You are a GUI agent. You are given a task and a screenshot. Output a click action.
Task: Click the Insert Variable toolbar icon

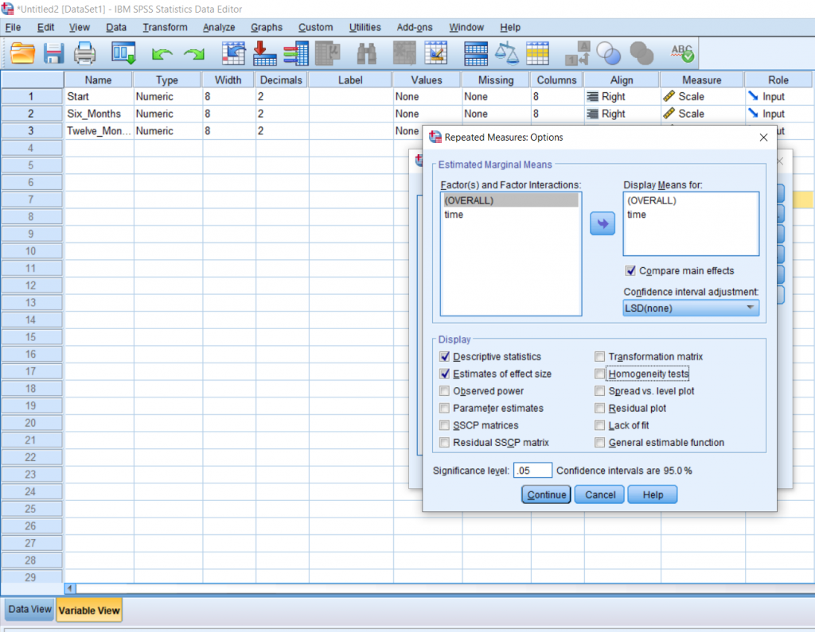[435, 53]
